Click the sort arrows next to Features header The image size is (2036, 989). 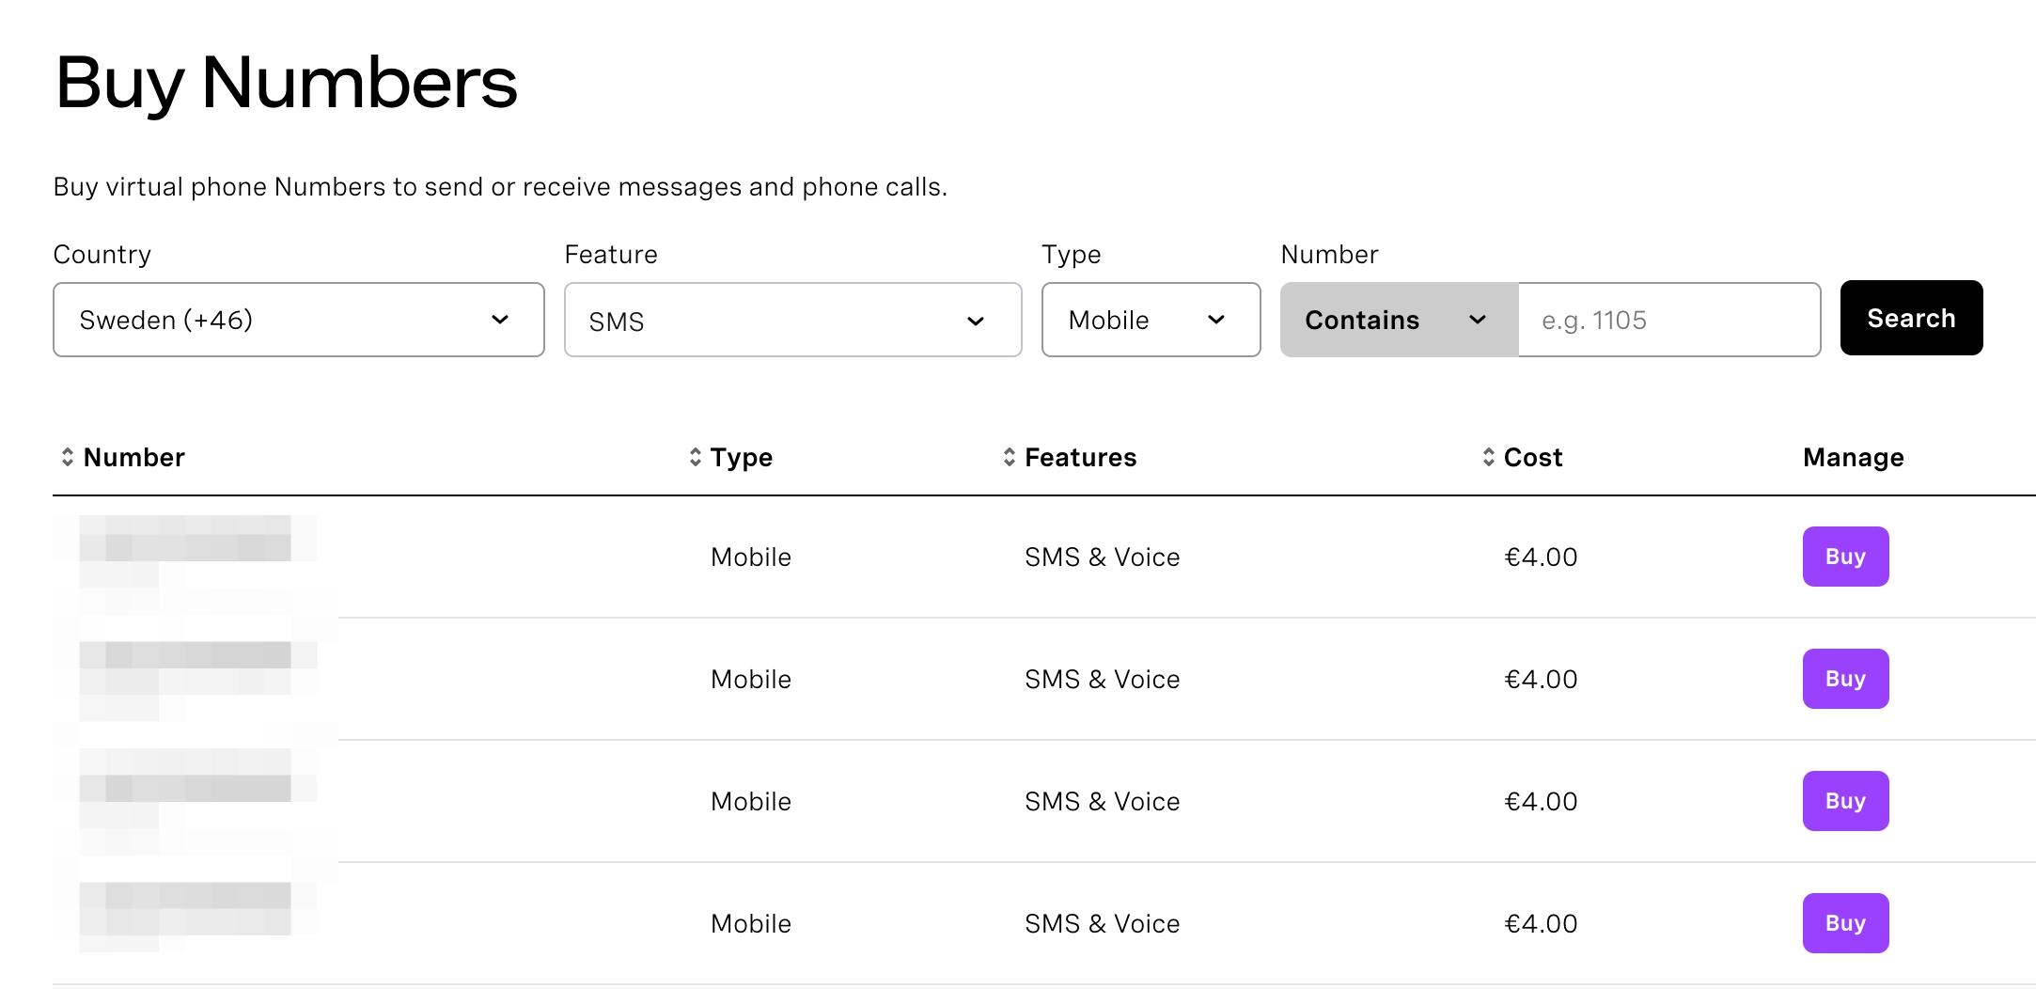coord(1010,457)
